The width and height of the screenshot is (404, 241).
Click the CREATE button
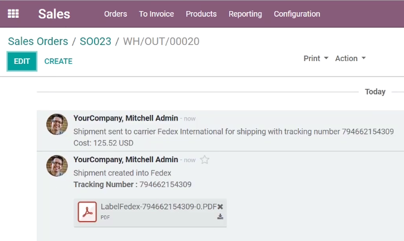click(58, 61)
